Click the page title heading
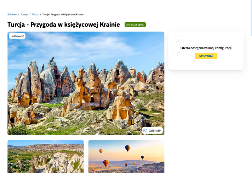252x173 pixels. tap(64, 25)
